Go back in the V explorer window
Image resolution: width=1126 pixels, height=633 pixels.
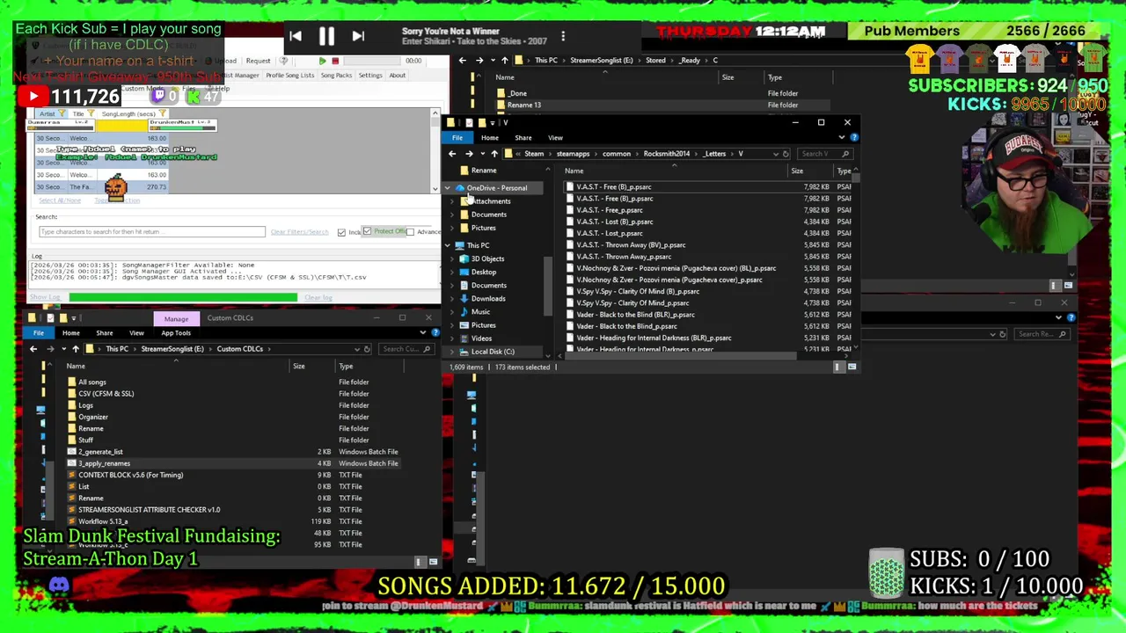click(x=452, y=154)
